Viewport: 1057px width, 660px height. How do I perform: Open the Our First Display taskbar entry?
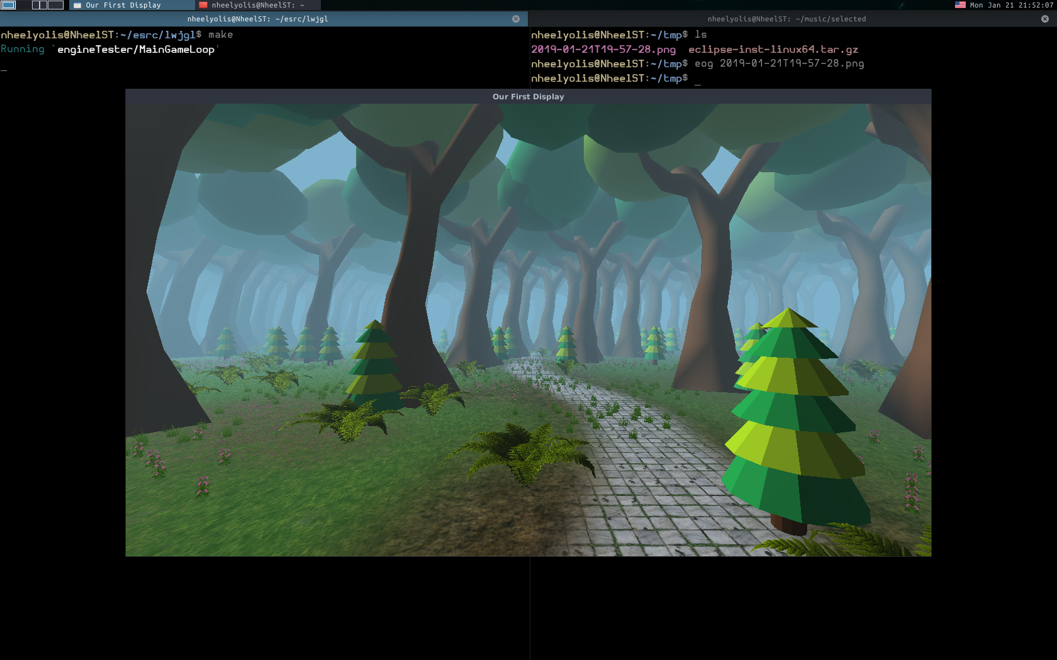[x=123, y=5]
